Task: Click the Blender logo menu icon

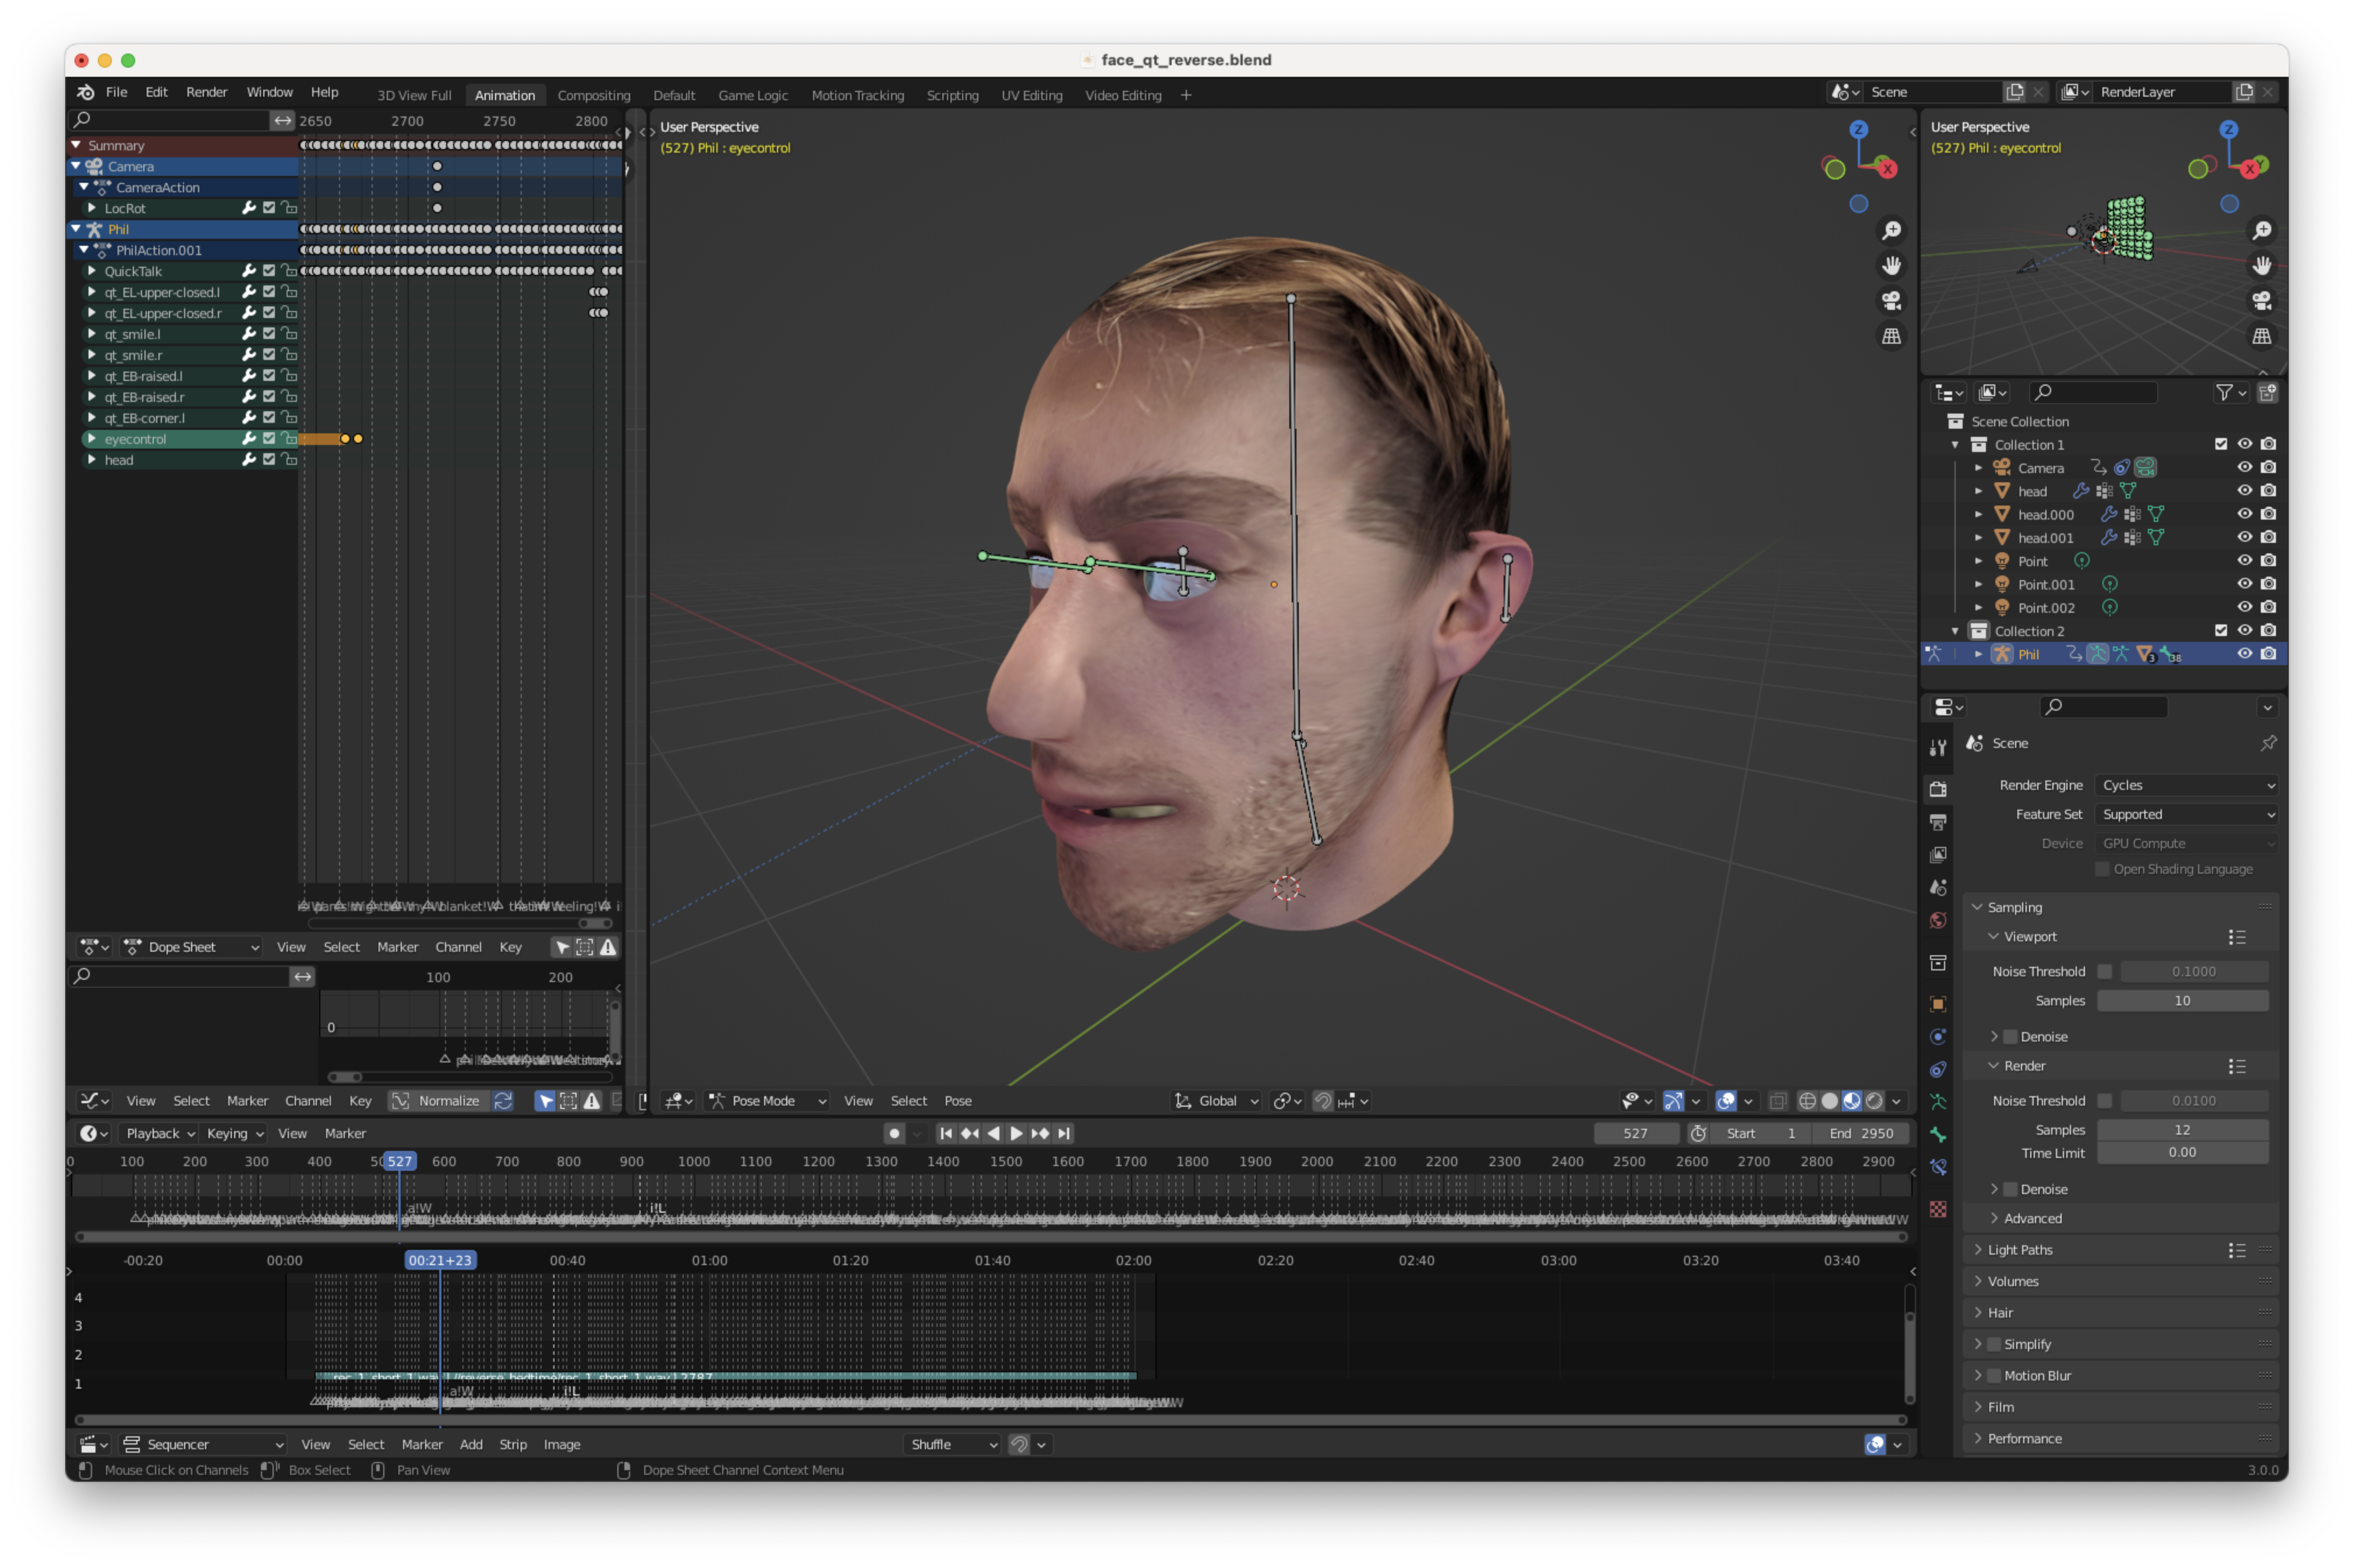Action: tap(86, 92)
